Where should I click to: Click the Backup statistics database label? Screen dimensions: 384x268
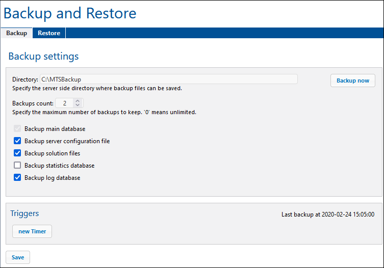(60, 166)
